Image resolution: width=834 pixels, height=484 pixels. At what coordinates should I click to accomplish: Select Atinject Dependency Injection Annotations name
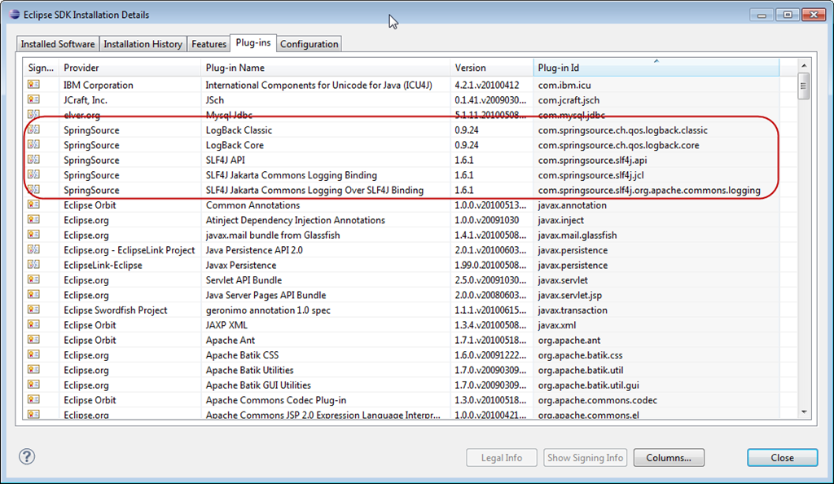point(295,220)
